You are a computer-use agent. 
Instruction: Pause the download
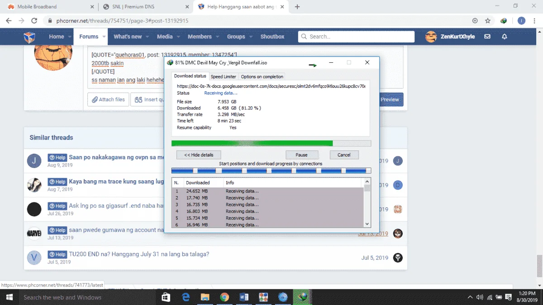click(301, 155)
